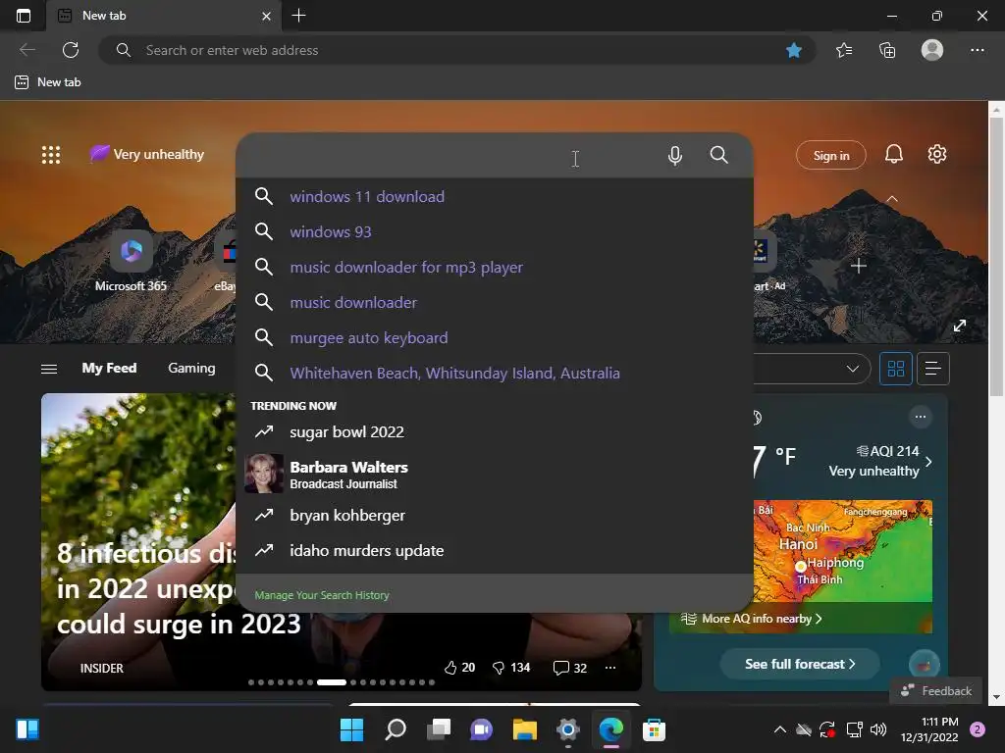Image resolution: width=1005 pixels, height=753 pixels.
Task: Open page settings gear icon
Action: [x=937, y=154]
